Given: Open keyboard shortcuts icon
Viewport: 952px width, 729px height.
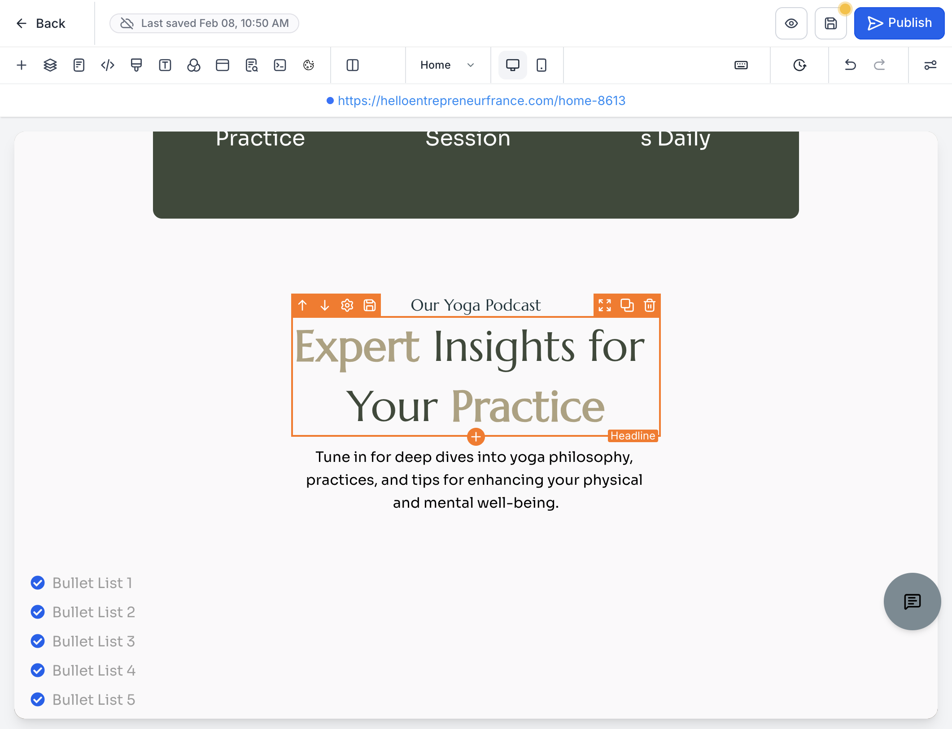Looking at the screenshot, I should (x=741, y=65).
